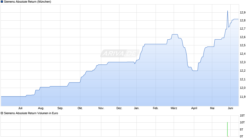Click the 12,6 price axis value

tap(243, 37)
